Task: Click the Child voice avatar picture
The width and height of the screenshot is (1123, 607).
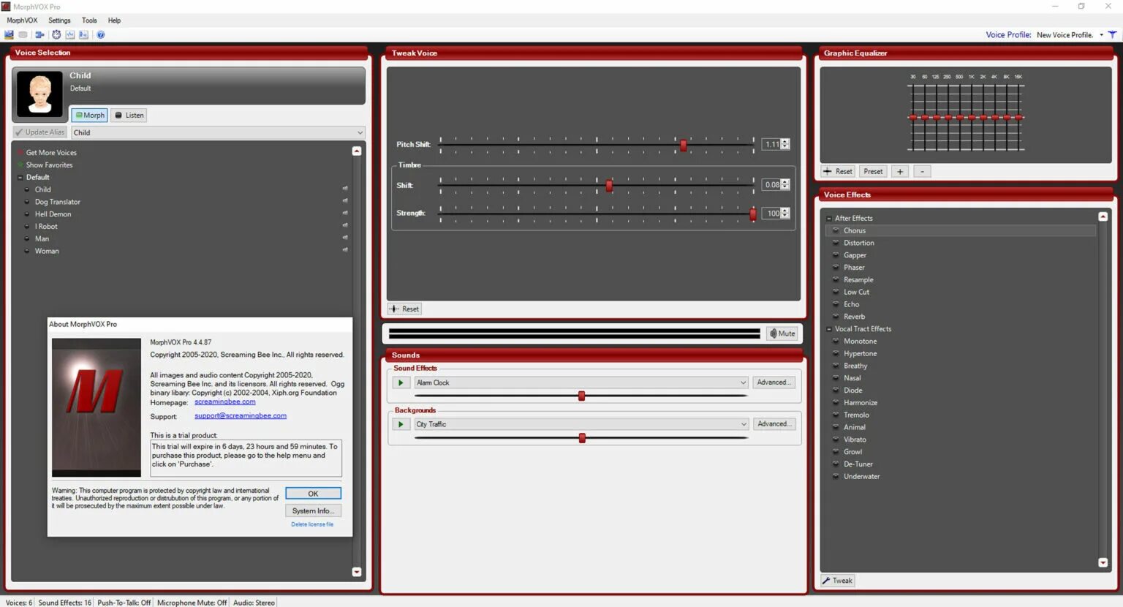Action: [39, 94]
